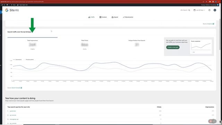Open comments icon in admin bar
The image size is (222, 125).
[x=8, y=5]
